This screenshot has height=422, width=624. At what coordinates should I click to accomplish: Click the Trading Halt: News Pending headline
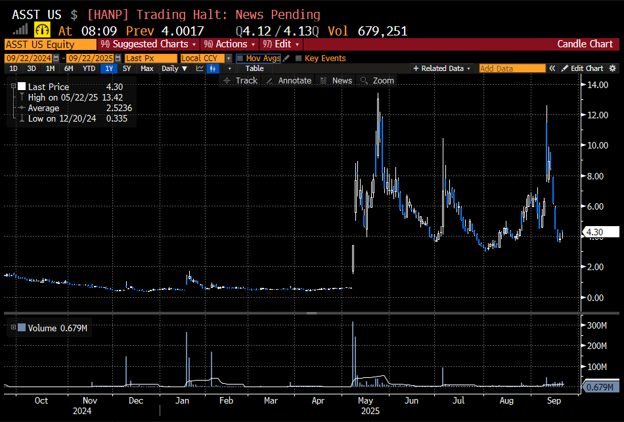click(229, 14)
